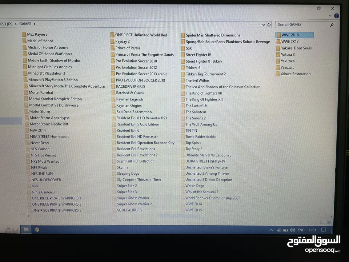Viewport: 349px width, 262px height.
Task: Open the address bar history dropdown
Action: (264, 25)
